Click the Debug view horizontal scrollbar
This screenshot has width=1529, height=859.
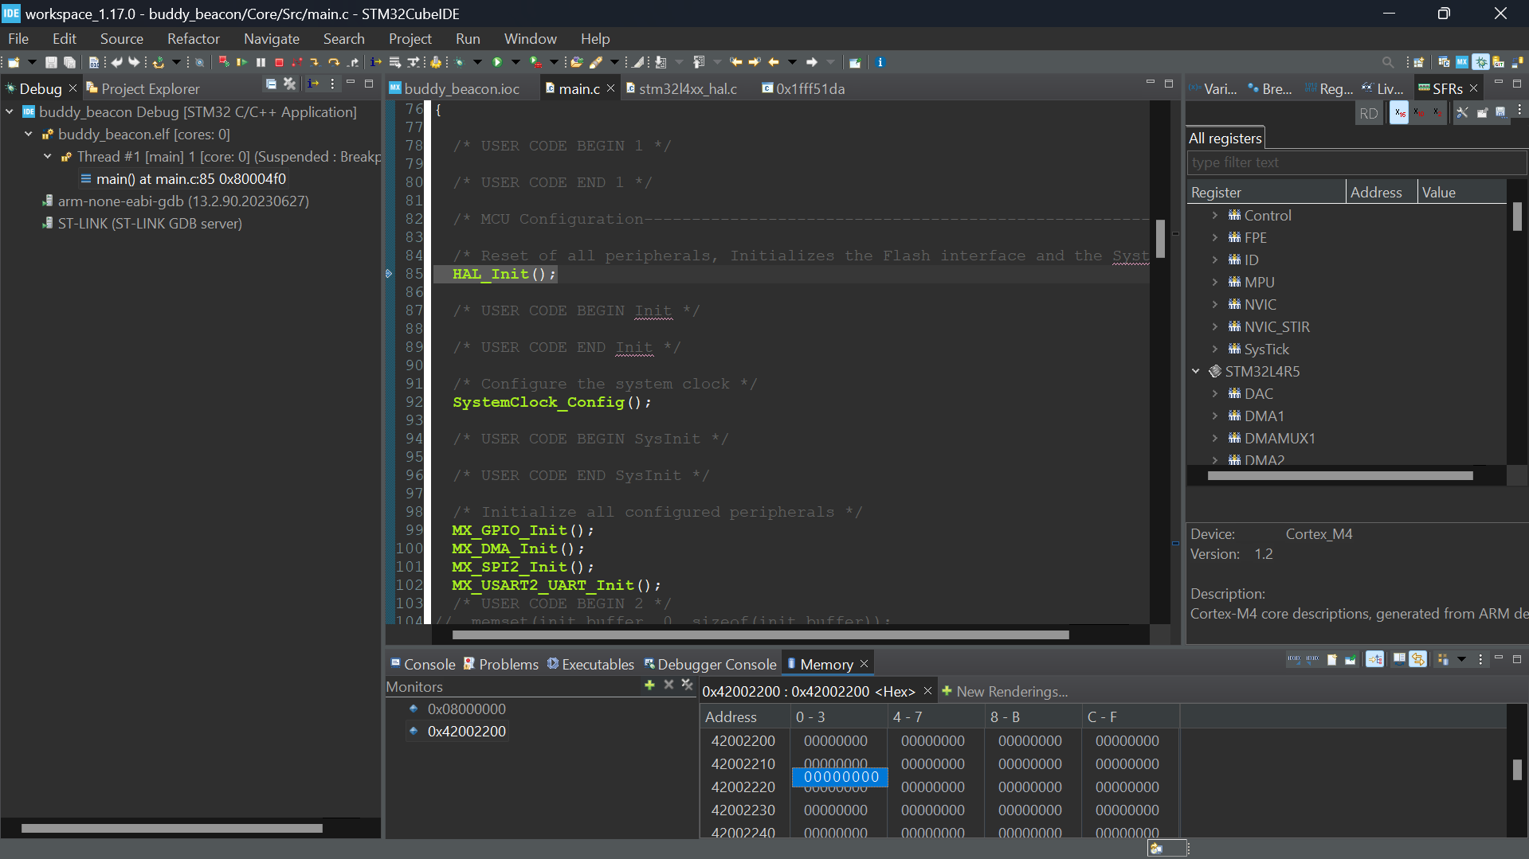[x=172, y=829]
